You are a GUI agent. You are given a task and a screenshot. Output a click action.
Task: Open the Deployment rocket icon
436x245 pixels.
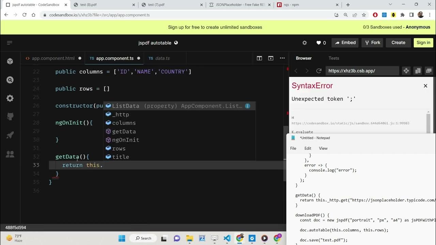pyautogui.click(x=10, y=135)
